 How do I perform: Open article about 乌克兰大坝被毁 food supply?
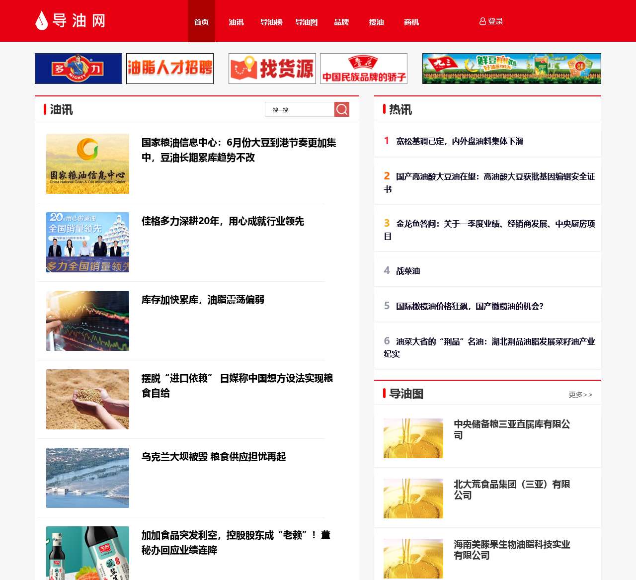coord(214,457)
